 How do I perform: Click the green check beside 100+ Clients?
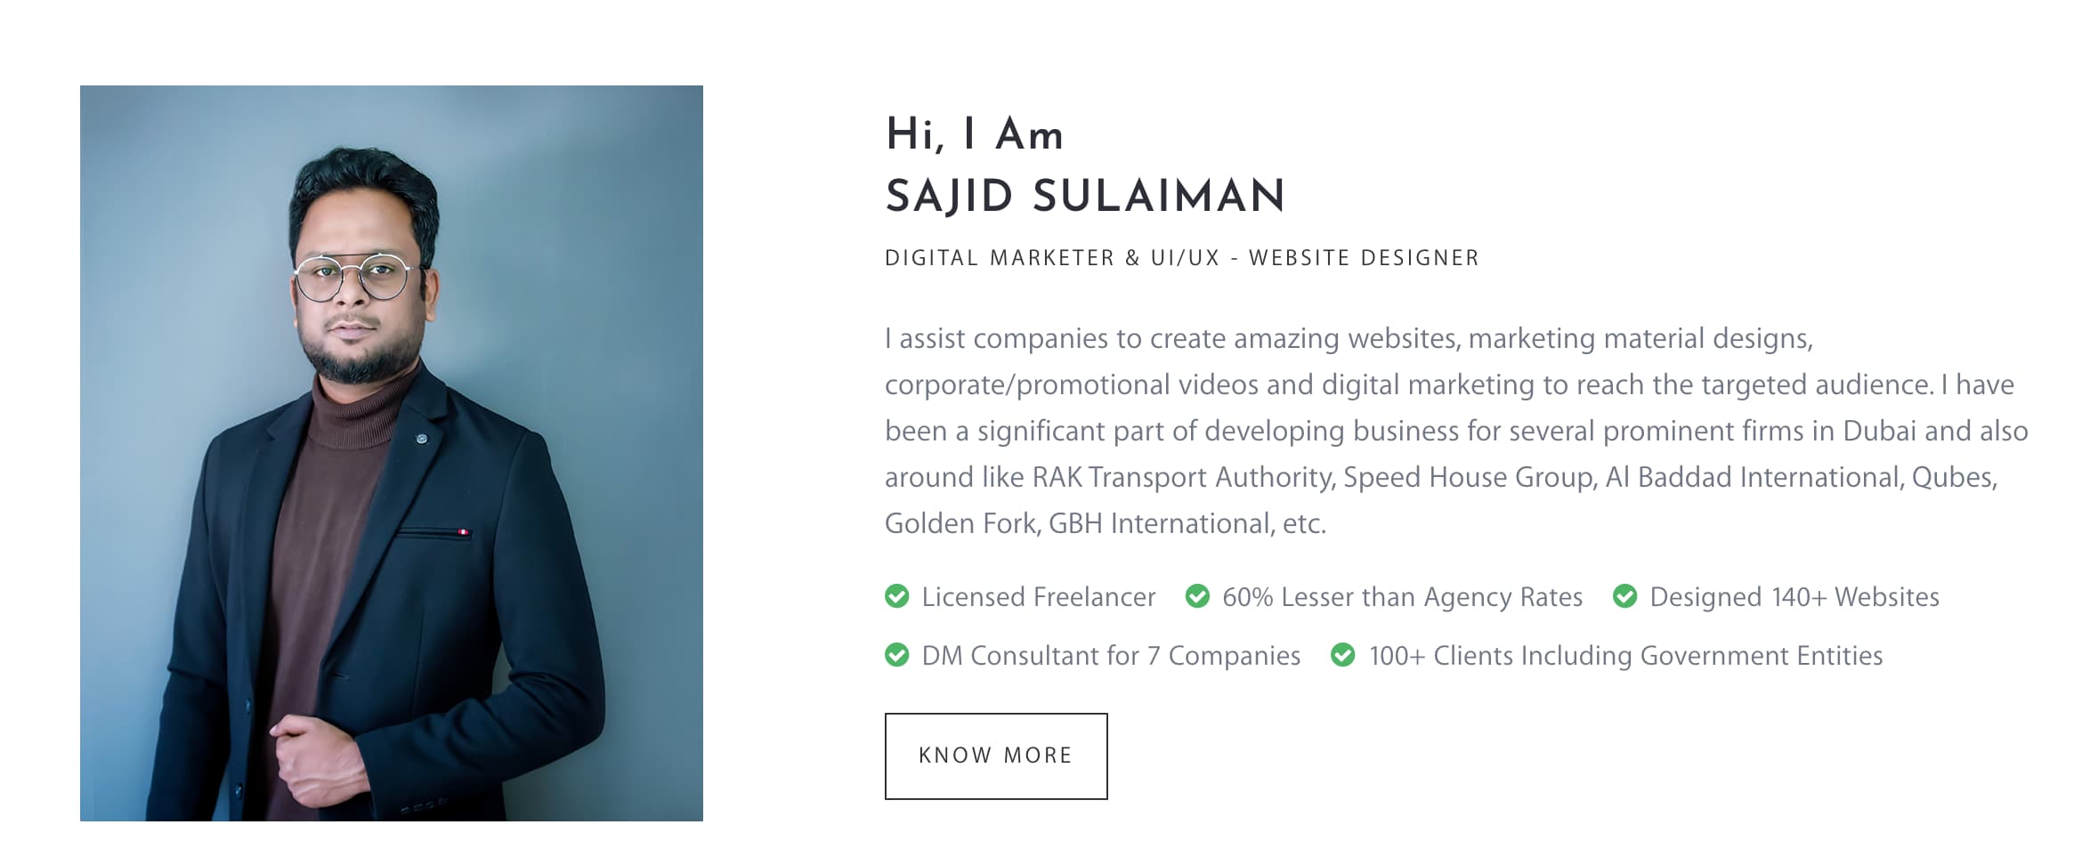(1342, 655)
